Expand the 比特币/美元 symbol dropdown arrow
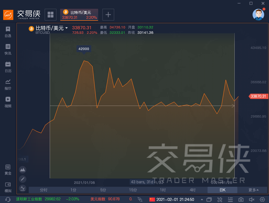 67,28
